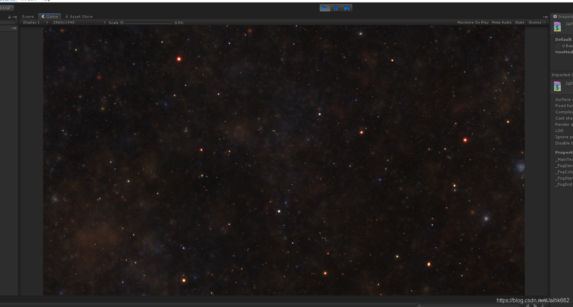
Task: Click the Scale slider handle
Action: point(122,23)
